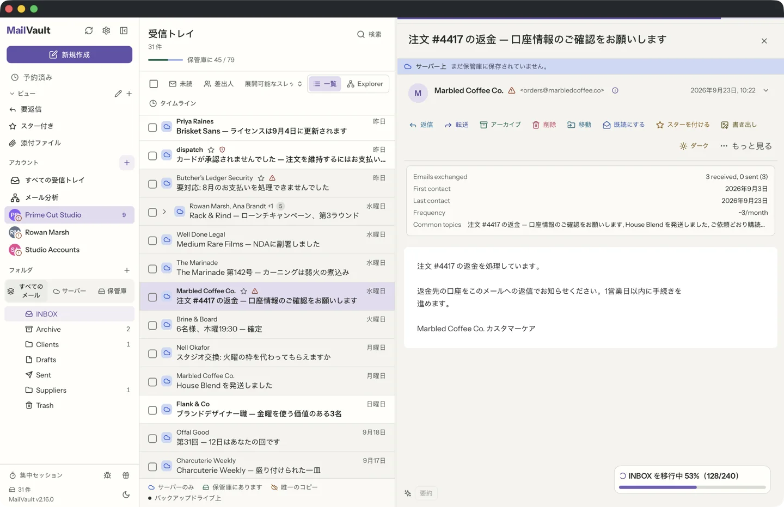Viewport: 784px width, 507px height.
Task: Show sender info via the info icon
Action: (x=615, y=90)
